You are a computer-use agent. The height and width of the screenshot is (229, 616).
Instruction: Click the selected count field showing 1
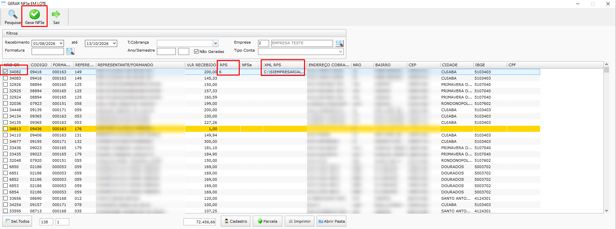coord(62,222)
